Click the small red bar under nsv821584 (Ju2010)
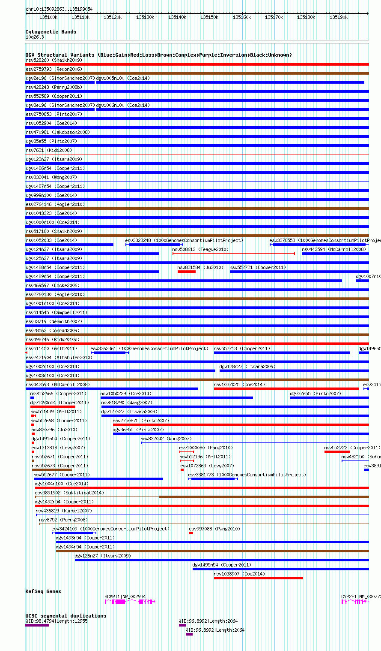The height and width of the screenshot is (651, 381). click(187, 272)
